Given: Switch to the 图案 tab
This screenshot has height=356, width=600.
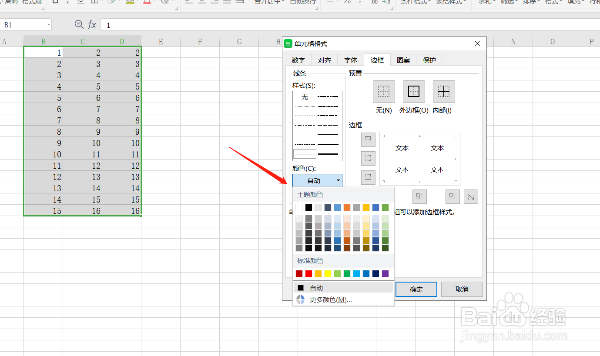Looking at the screenshot, I should pos(403,60).
